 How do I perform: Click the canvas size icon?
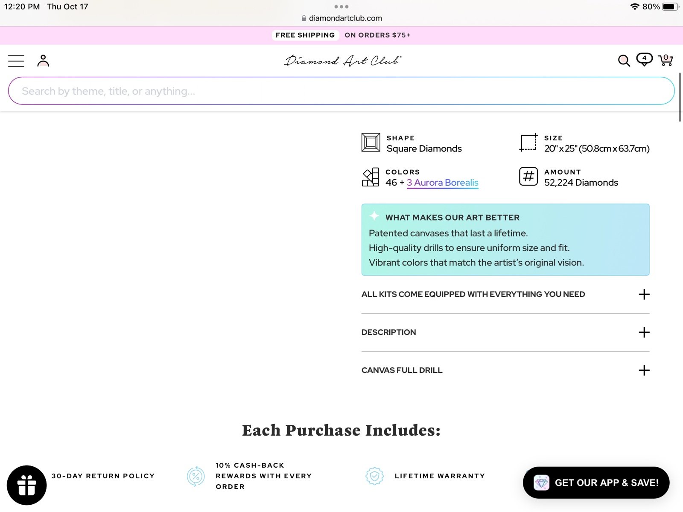click(x=528, y=143)
